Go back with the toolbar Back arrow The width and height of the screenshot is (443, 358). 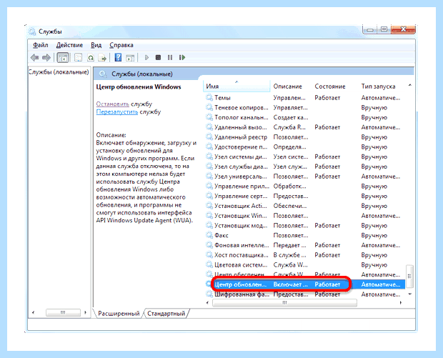34,58
